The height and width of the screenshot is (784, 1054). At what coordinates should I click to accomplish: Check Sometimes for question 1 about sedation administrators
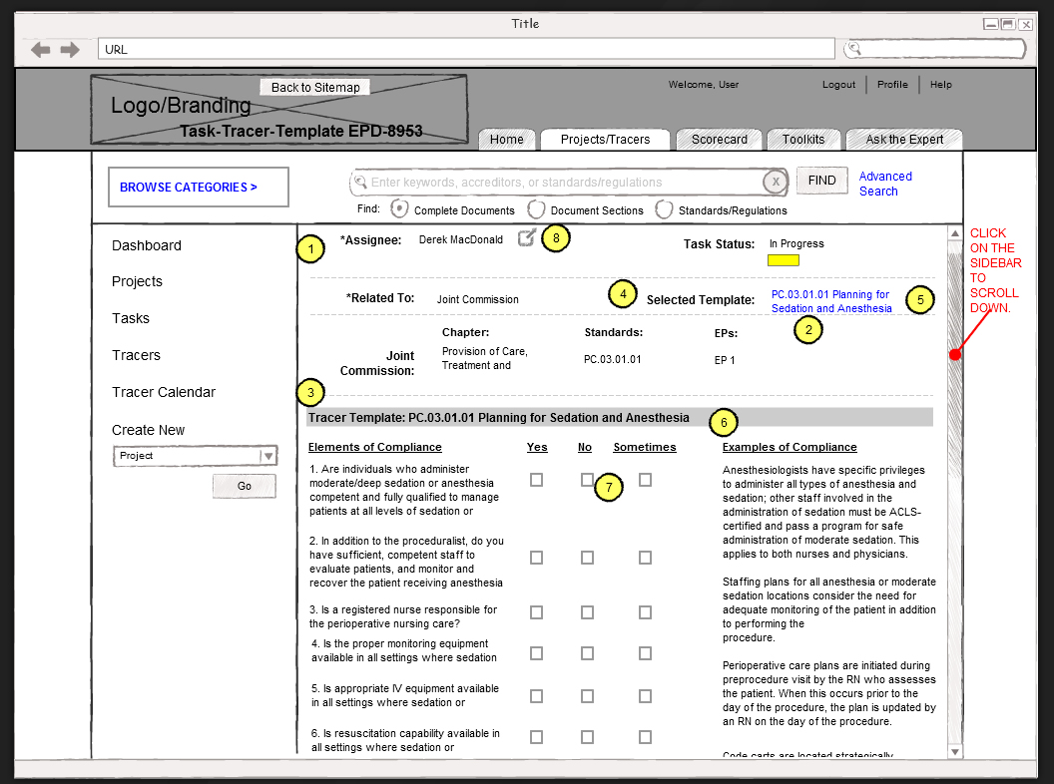click(x=646, y=480)
